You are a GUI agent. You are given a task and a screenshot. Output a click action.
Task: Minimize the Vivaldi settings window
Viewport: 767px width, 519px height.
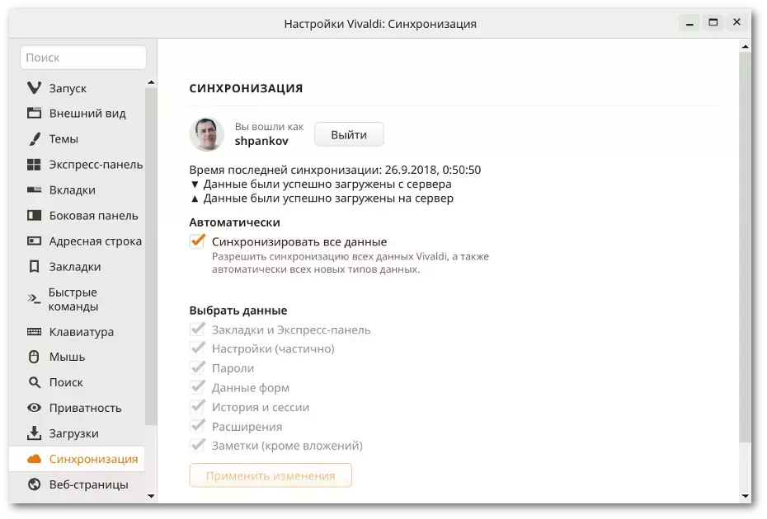[x=689, y=23]
